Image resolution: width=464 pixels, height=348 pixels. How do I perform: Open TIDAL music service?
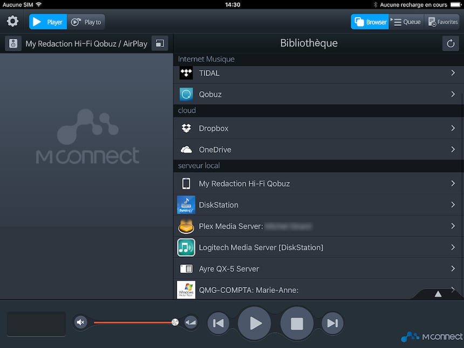[x=318, y=73]
